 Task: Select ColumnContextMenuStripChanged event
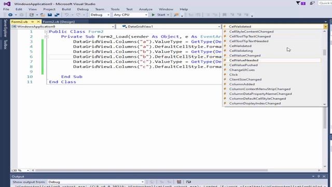click(260, 89)
